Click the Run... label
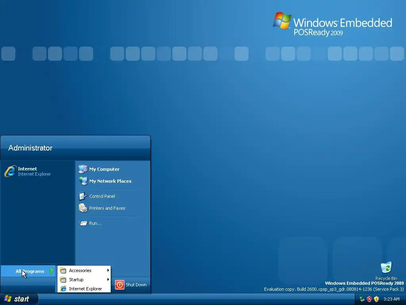 (95, 223)
